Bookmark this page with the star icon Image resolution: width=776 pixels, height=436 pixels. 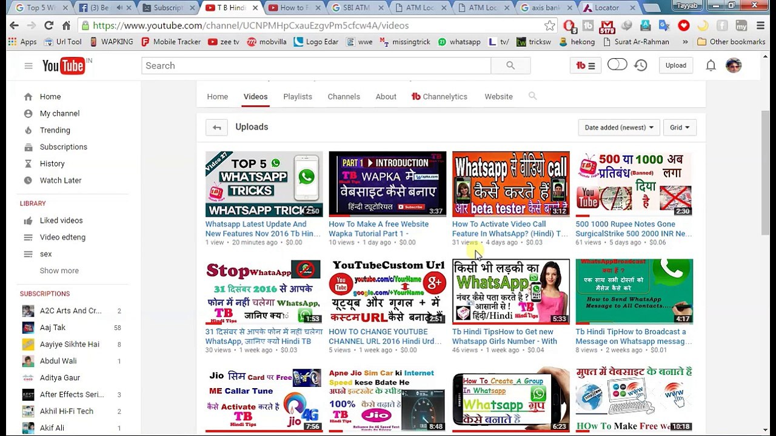click(549, 25)
